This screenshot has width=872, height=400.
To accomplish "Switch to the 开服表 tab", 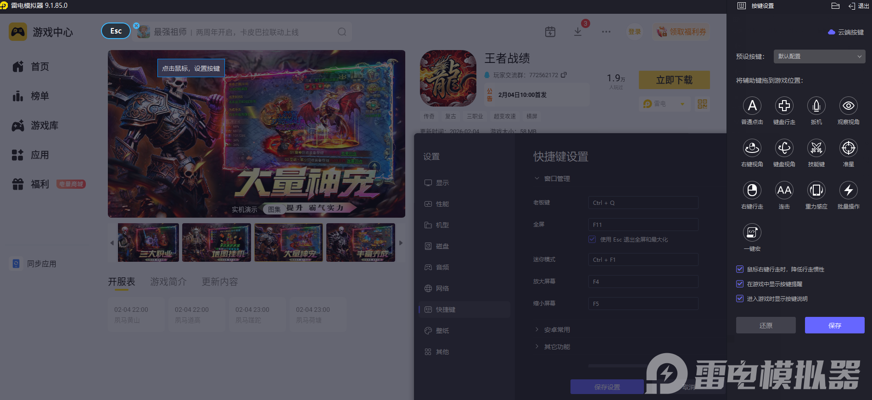I will [x=122, y=282].
